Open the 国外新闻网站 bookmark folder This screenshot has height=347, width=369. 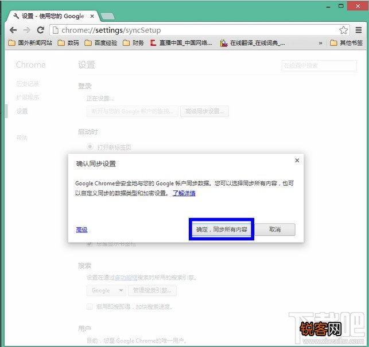(30, 43)
